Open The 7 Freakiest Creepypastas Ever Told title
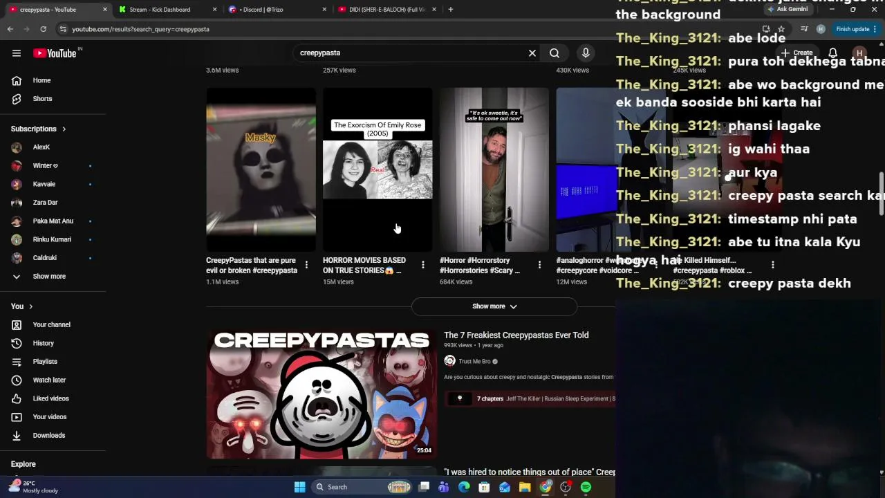The width and height of the screenshot is (885, 498). [x=516, y=335]
